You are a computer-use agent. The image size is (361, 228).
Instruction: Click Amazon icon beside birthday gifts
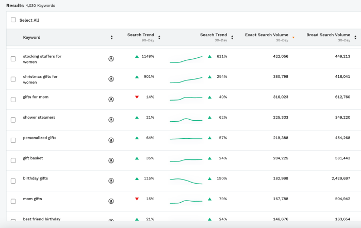111,181
